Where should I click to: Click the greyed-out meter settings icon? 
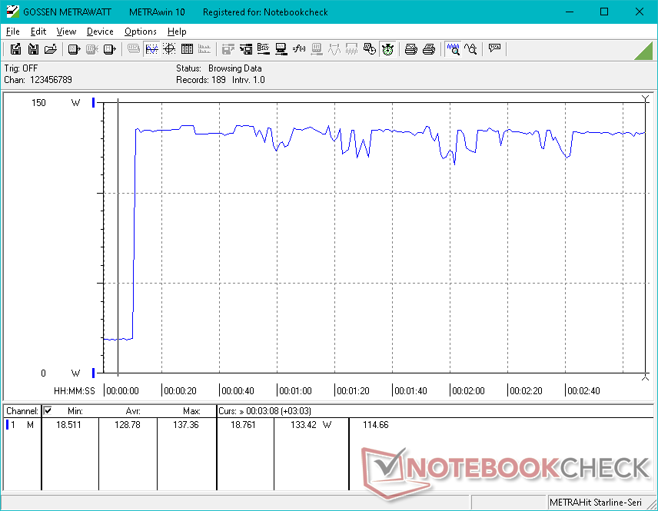(317, 49)
